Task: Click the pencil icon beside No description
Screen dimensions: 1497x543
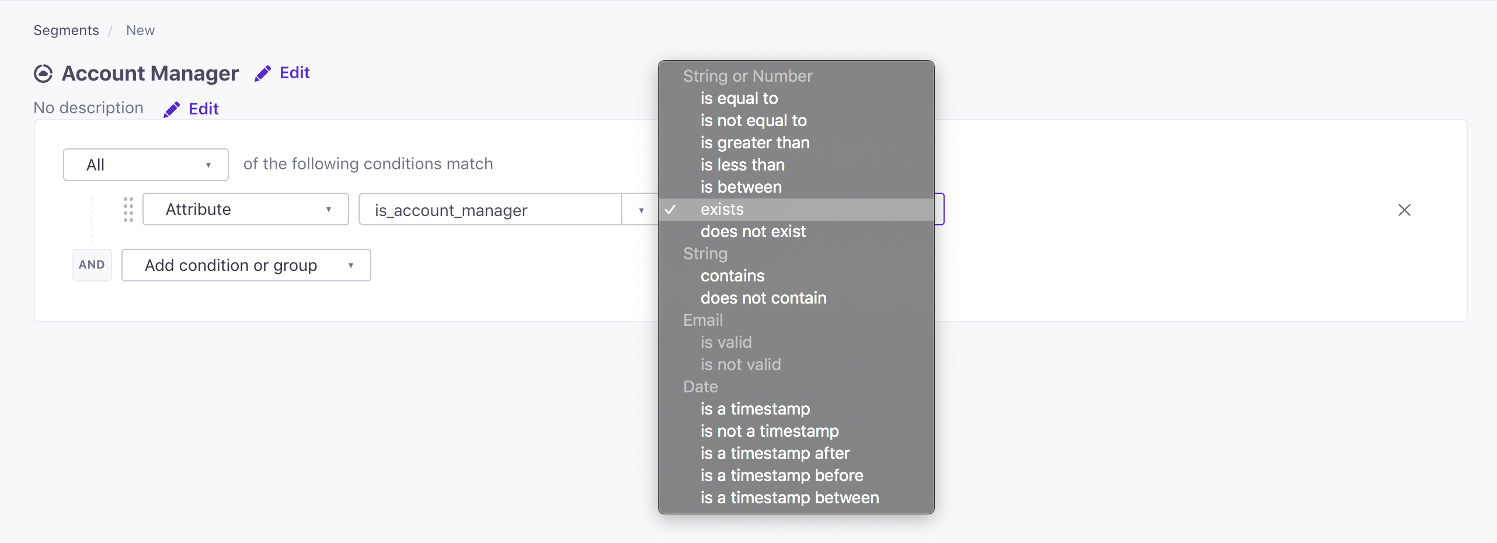Action: 172,110
